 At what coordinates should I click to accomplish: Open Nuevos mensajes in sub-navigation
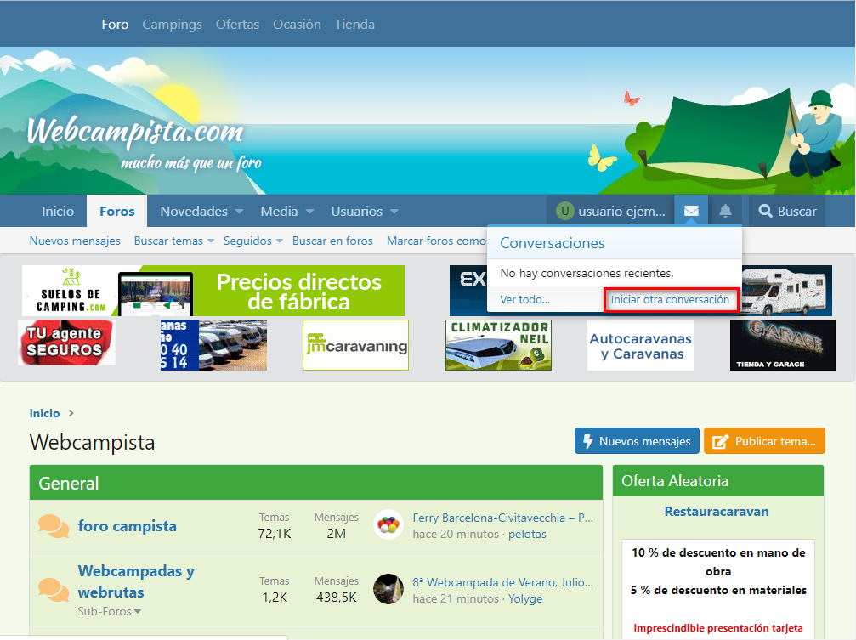(x=75, y=241)
